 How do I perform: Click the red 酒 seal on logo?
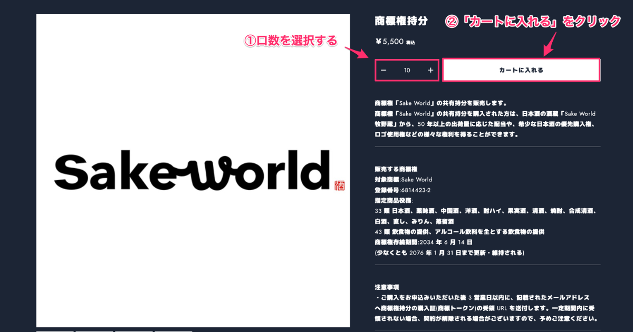[340, 185]
